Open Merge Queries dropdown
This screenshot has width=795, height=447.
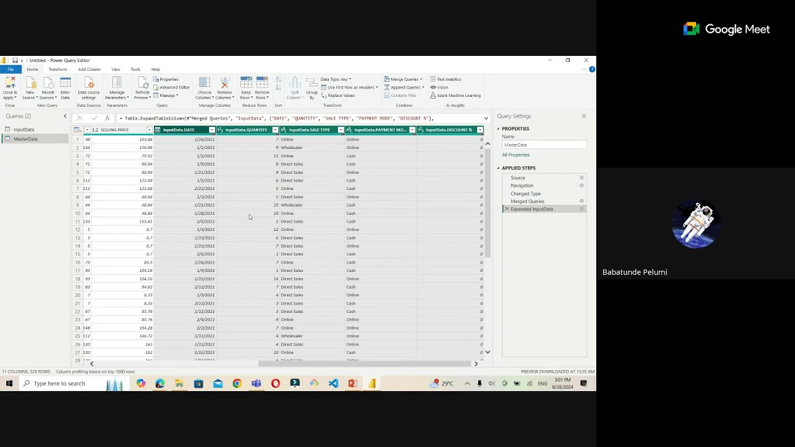pyautogui.click(x=403, y=79)
